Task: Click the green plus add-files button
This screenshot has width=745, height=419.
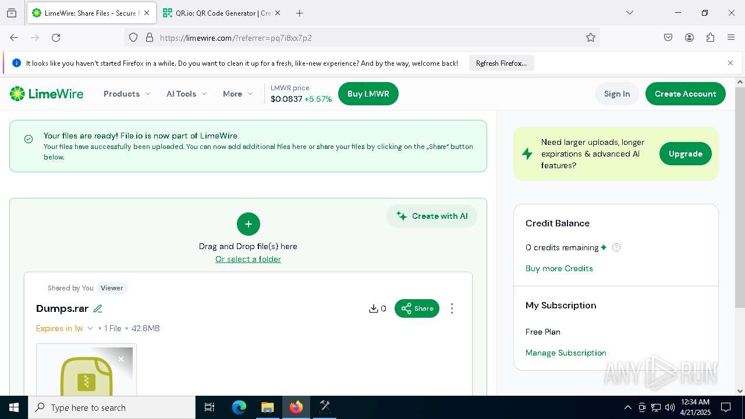Action: 249,224
